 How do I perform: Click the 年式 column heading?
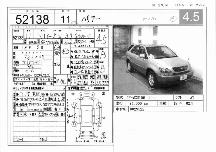(66, 11)
